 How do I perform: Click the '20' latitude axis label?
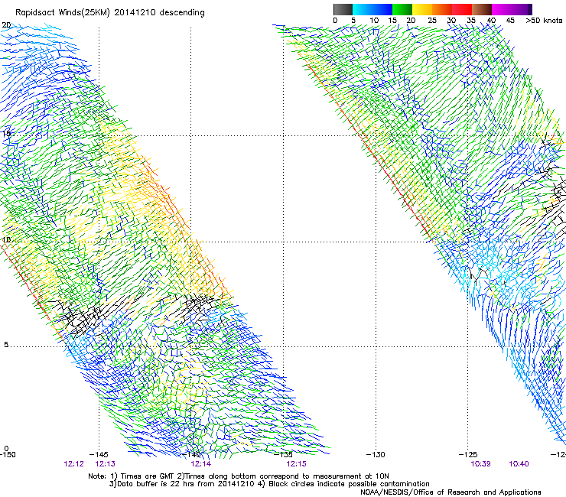tap(6, 25)
